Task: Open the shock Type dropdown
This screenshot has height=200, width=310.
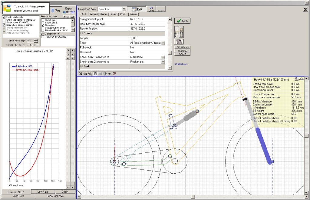Action: pos(163,43)
